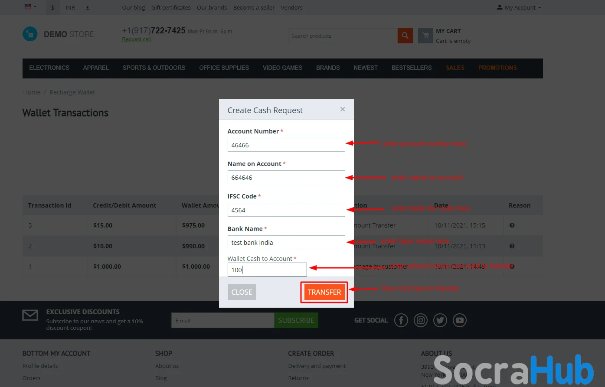605x387 pixels.
Task: Visit the Our brands page
Action: pyautogui.click(x=212, y=7)
